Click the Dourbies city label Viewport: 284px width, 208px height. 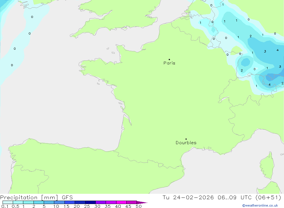pyautogui.click(x=186, y=143)
